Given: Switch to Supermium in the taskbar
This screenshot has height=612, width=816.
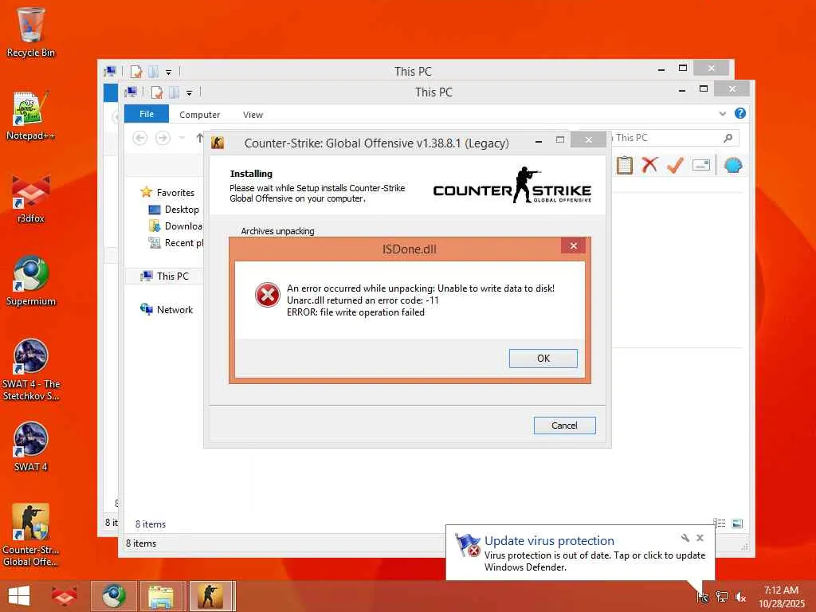Looking at the screenshot, I should [x=113, y=596].
